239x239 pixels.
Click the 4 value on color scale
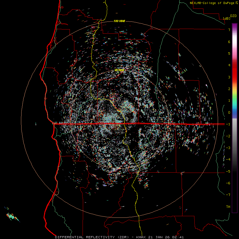pos(229,65)
